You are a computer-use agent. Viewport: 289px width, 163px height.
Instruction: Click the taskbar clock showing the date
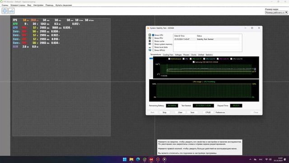point(278,159)
